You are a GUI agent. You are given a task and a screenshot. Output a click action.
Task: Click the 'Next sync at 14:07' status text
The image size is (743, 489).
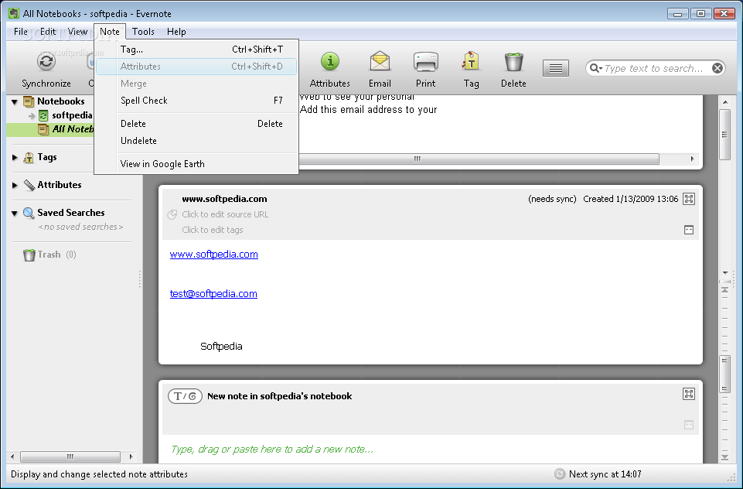(605, 474)
